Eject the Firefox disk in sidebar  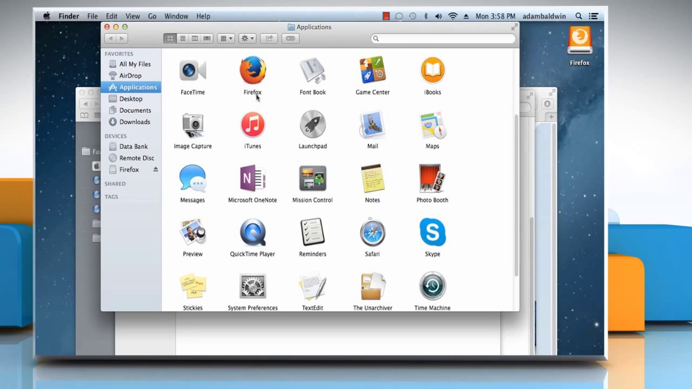pyautogui.click(x=156, y=170)
